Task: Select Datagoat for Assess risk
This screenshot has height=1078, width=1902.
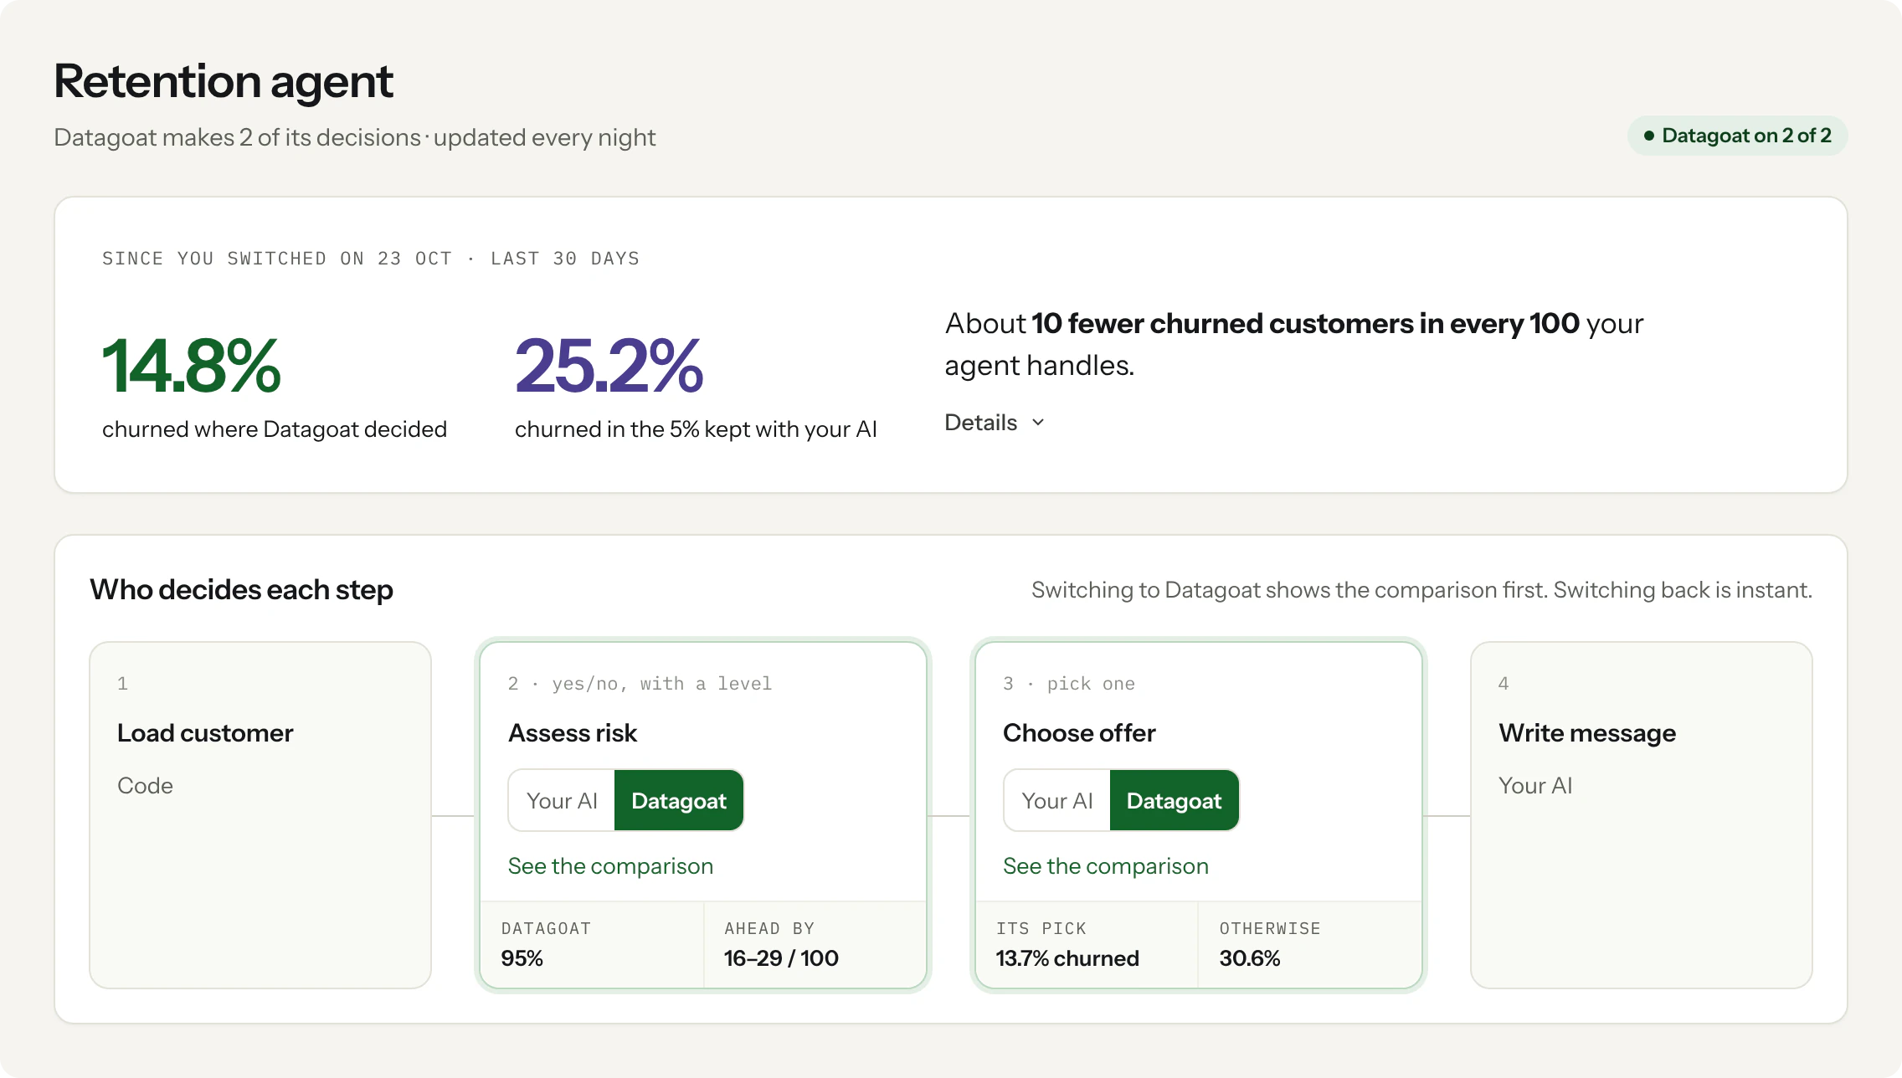Action: click(679, 801)
